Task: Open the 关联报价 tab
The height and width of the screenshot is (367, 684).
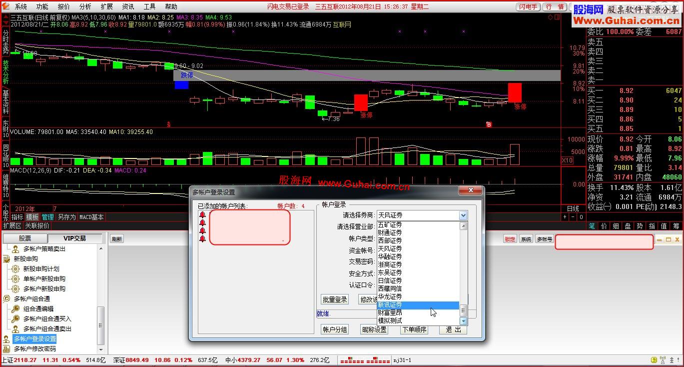Action: [x=37, y=226]
